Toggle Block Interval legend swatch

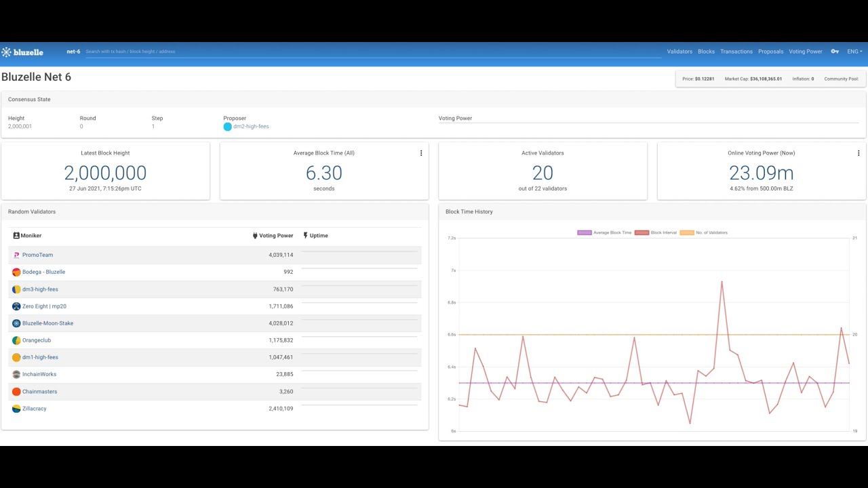coord(642,232)
